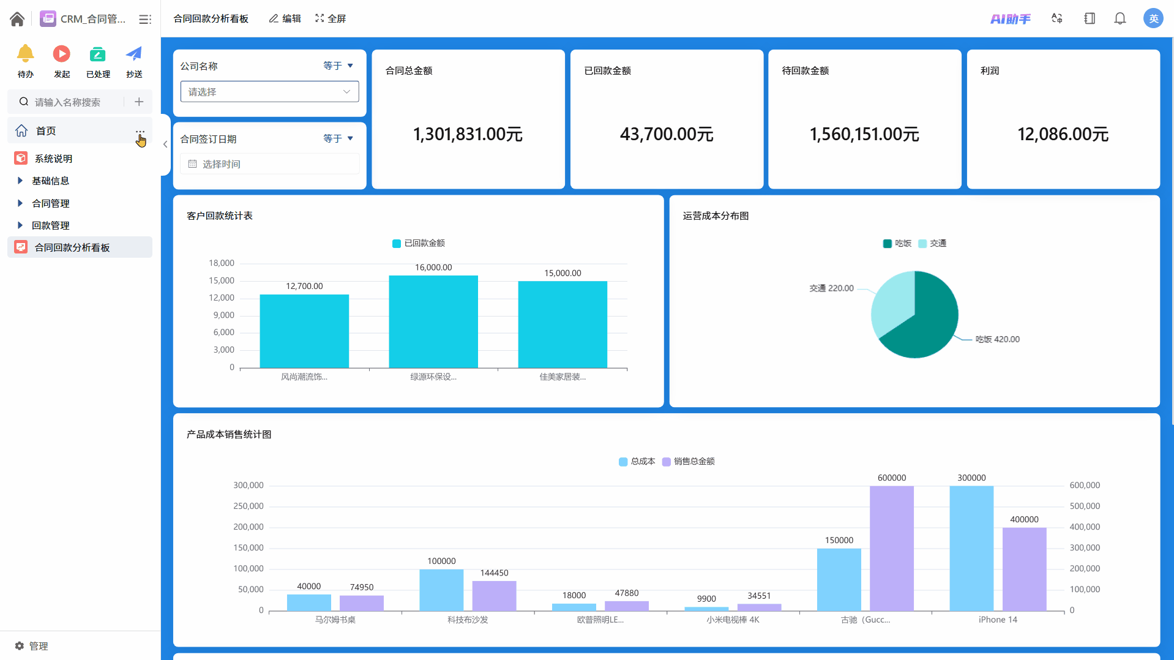The image size is (1174, 660).
Task: Click the 选择时间 date field
Action: tap(269, 164)
